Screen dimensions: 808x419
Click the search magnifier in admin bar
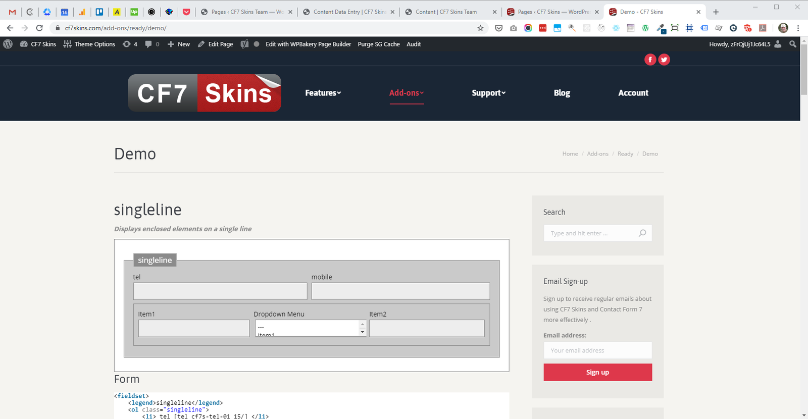[x=793, y=44]
